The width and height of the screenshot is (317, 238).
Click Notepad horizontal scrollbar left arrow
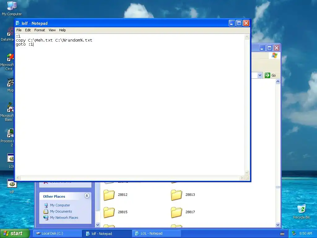(18, 178)
